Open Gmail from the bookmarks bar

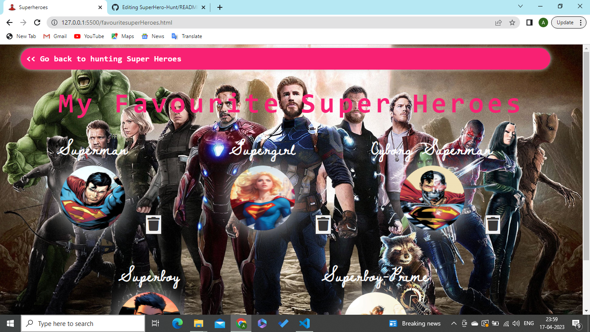coord(54,36)
